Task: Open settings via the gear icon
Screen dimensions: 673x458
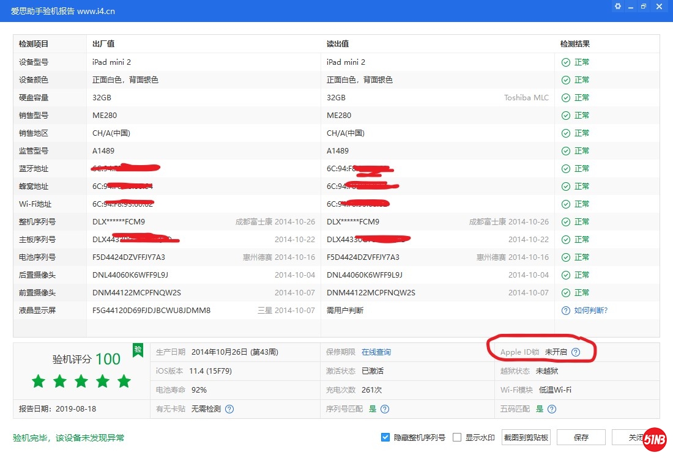Action: 618,7
